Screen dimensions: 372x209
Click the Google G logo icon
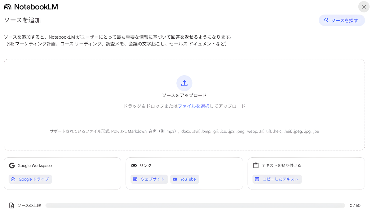pyautogui.click(x=12, y=166)
